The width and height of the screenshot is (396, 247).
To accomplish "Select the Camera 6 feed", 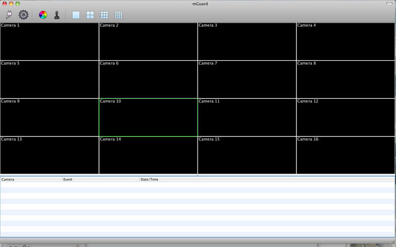I will (x=148, y=80).
